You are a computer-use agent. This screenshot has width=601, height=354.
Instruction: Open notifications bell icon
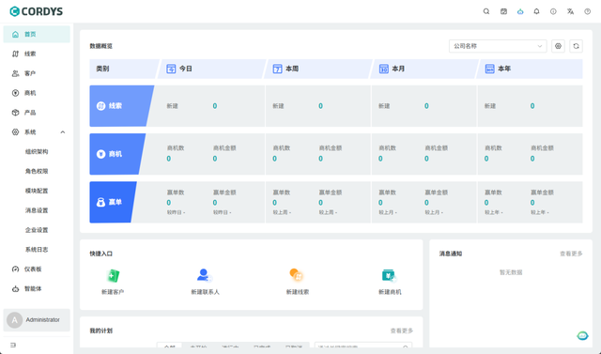pos(536,11)
